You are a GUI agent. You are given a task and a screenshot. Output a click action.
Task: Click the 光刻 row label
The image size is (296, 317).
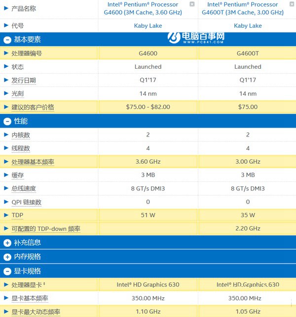18,93
